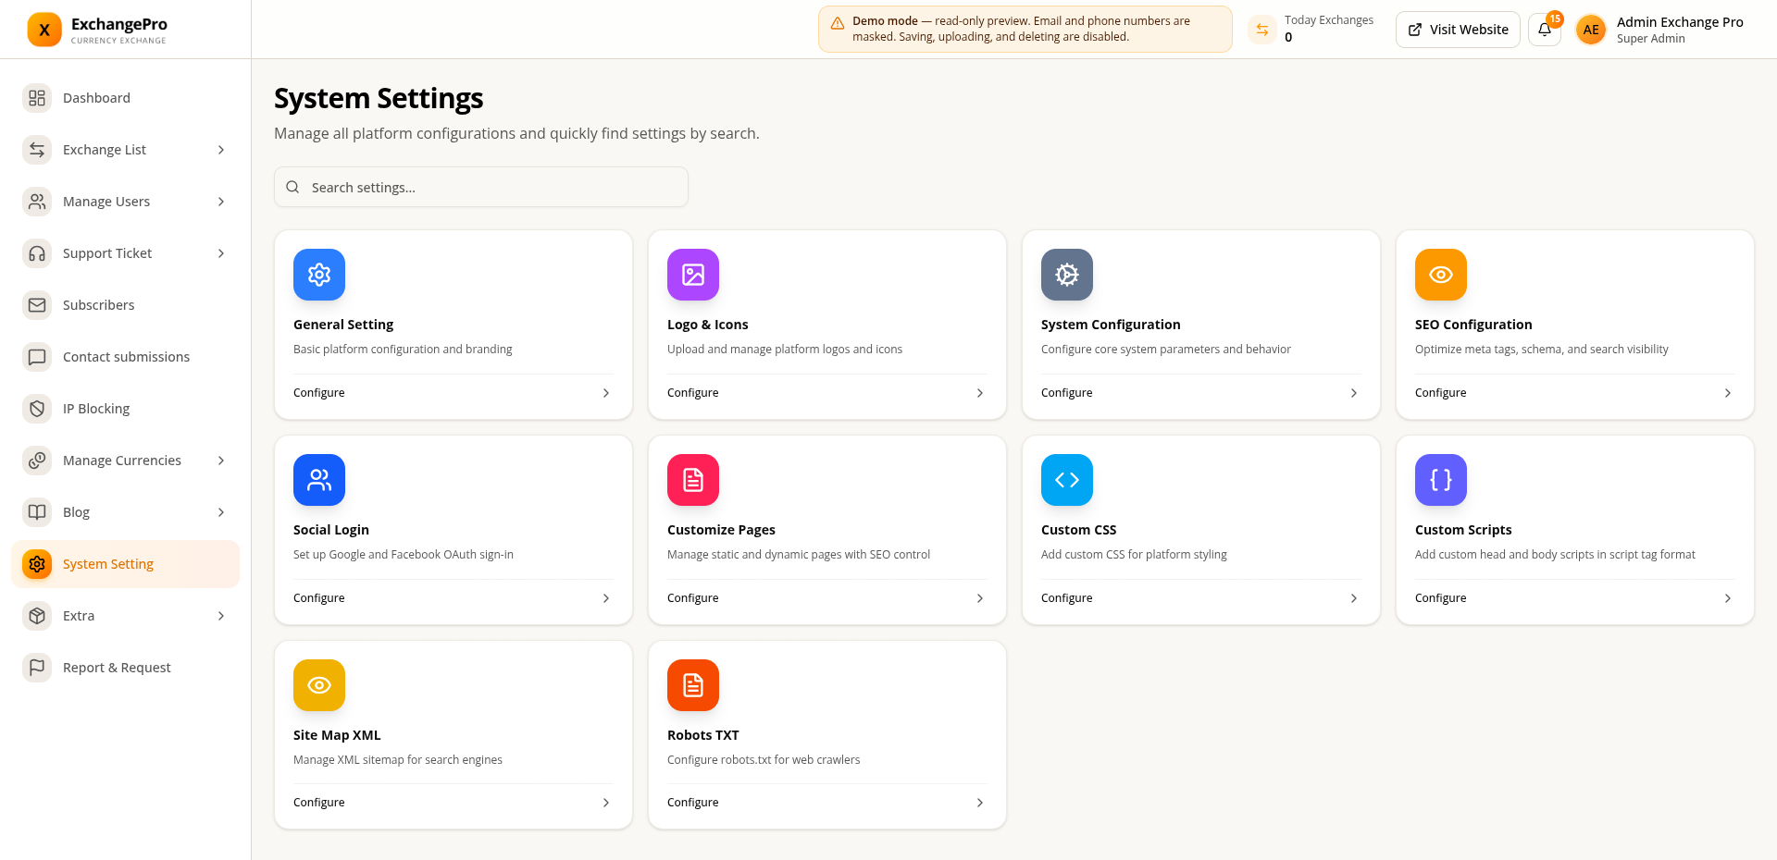
Task: Click the Visit Website button
Action: 1458,30
